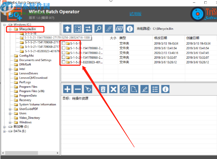Click the copy files icon in lower toolbar
Screen dimensions: 217x159
124,89
